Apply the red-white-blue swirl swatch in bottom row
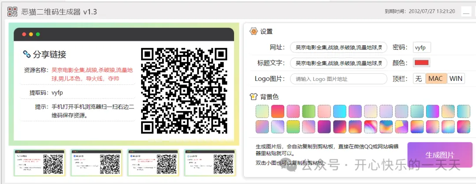Viewport: 476px width, 184px height. coord(371,127)
